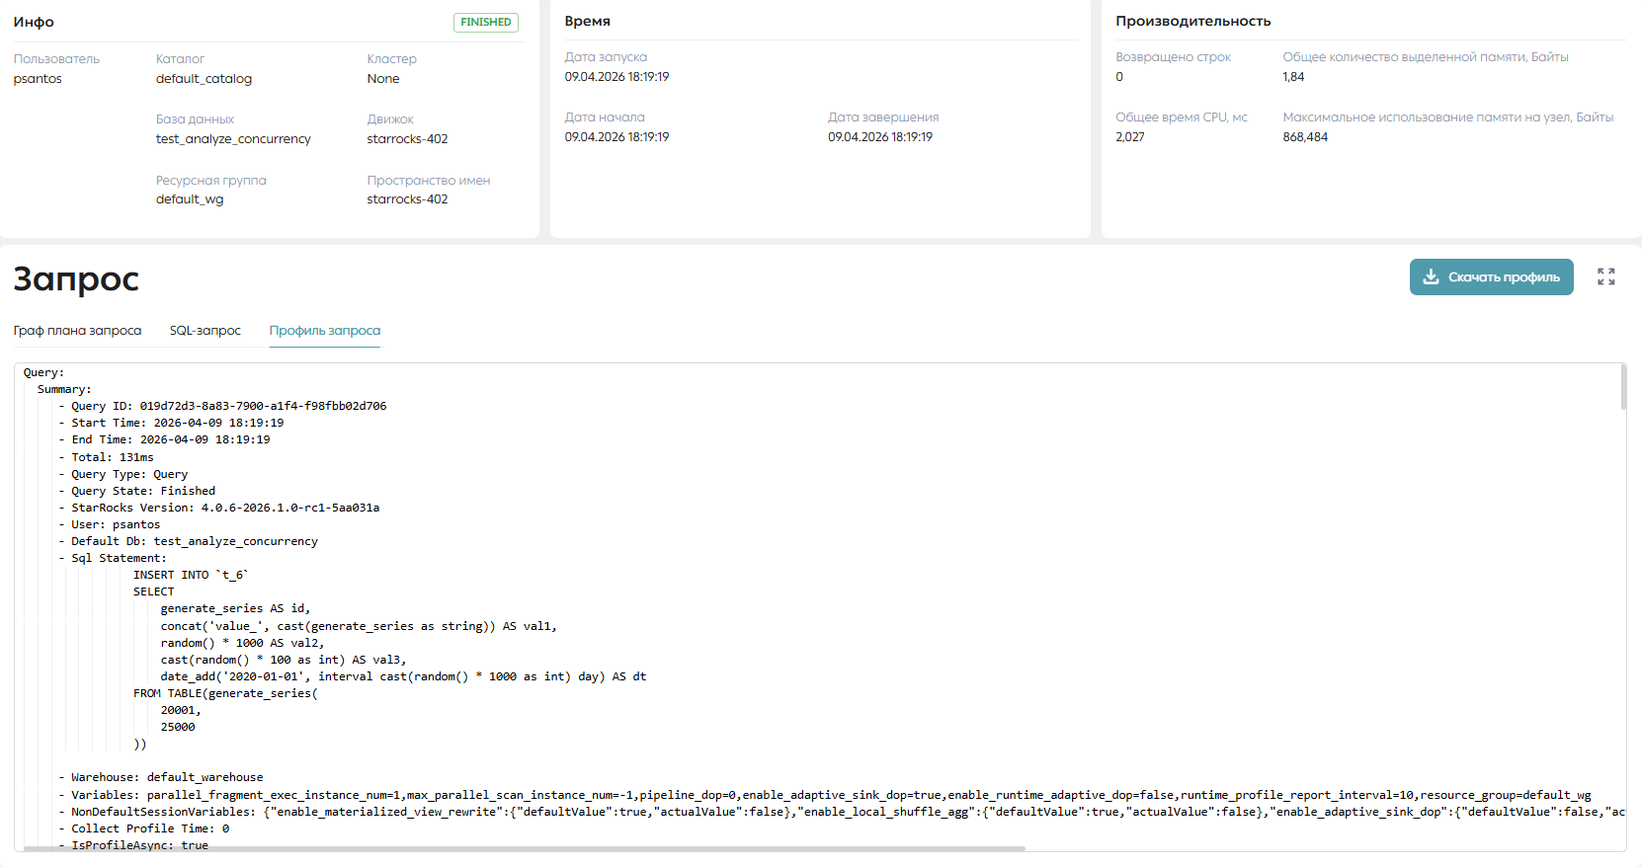Screen dimensions: 1642x867
Task: Click the FINISHED status badge
Action: click(x=486, y=22)
